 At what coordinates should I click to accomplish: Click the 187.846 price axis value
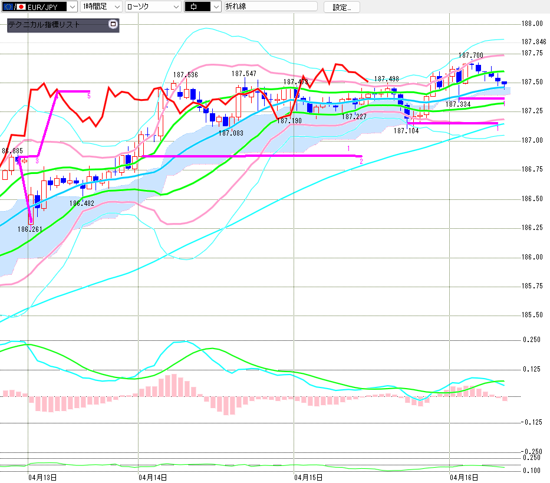click(533, 42)
